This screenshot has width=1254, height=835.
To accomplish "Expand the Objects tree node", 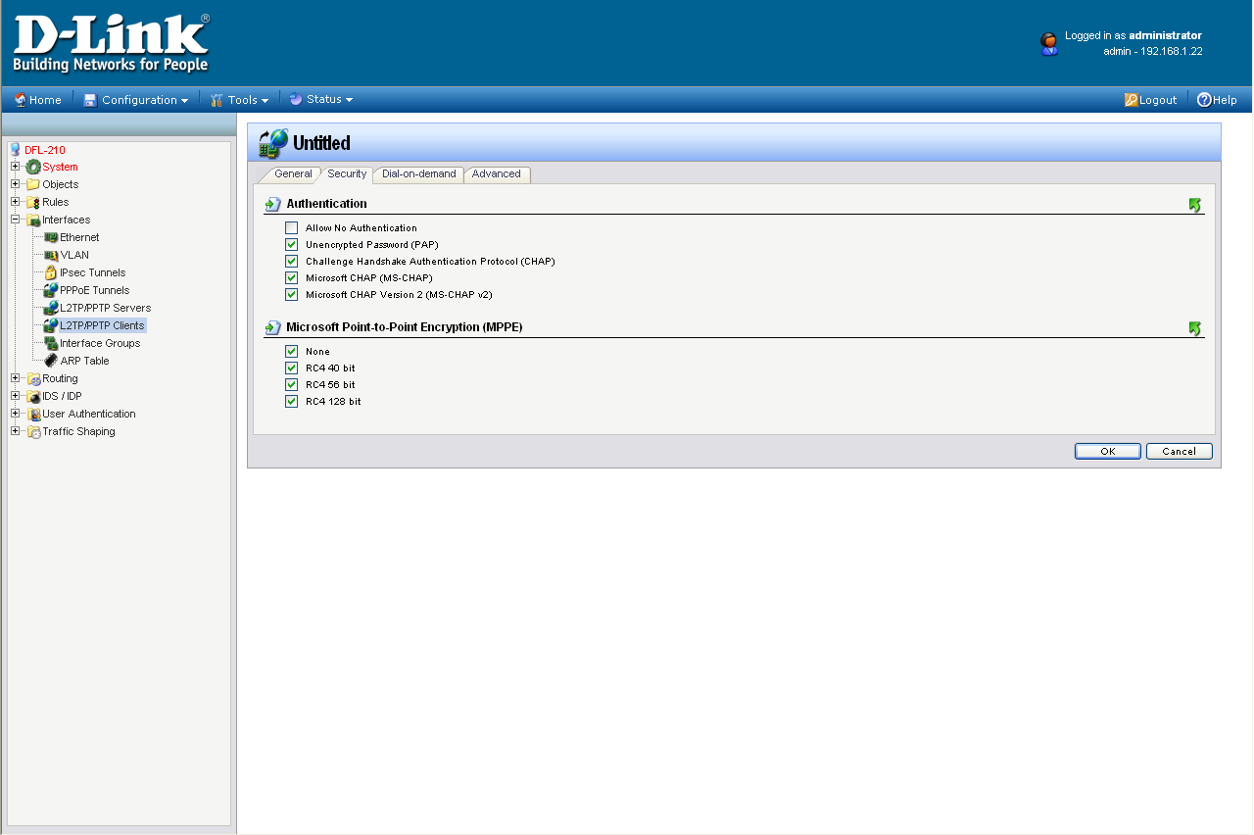I will (x=16, y=184).
